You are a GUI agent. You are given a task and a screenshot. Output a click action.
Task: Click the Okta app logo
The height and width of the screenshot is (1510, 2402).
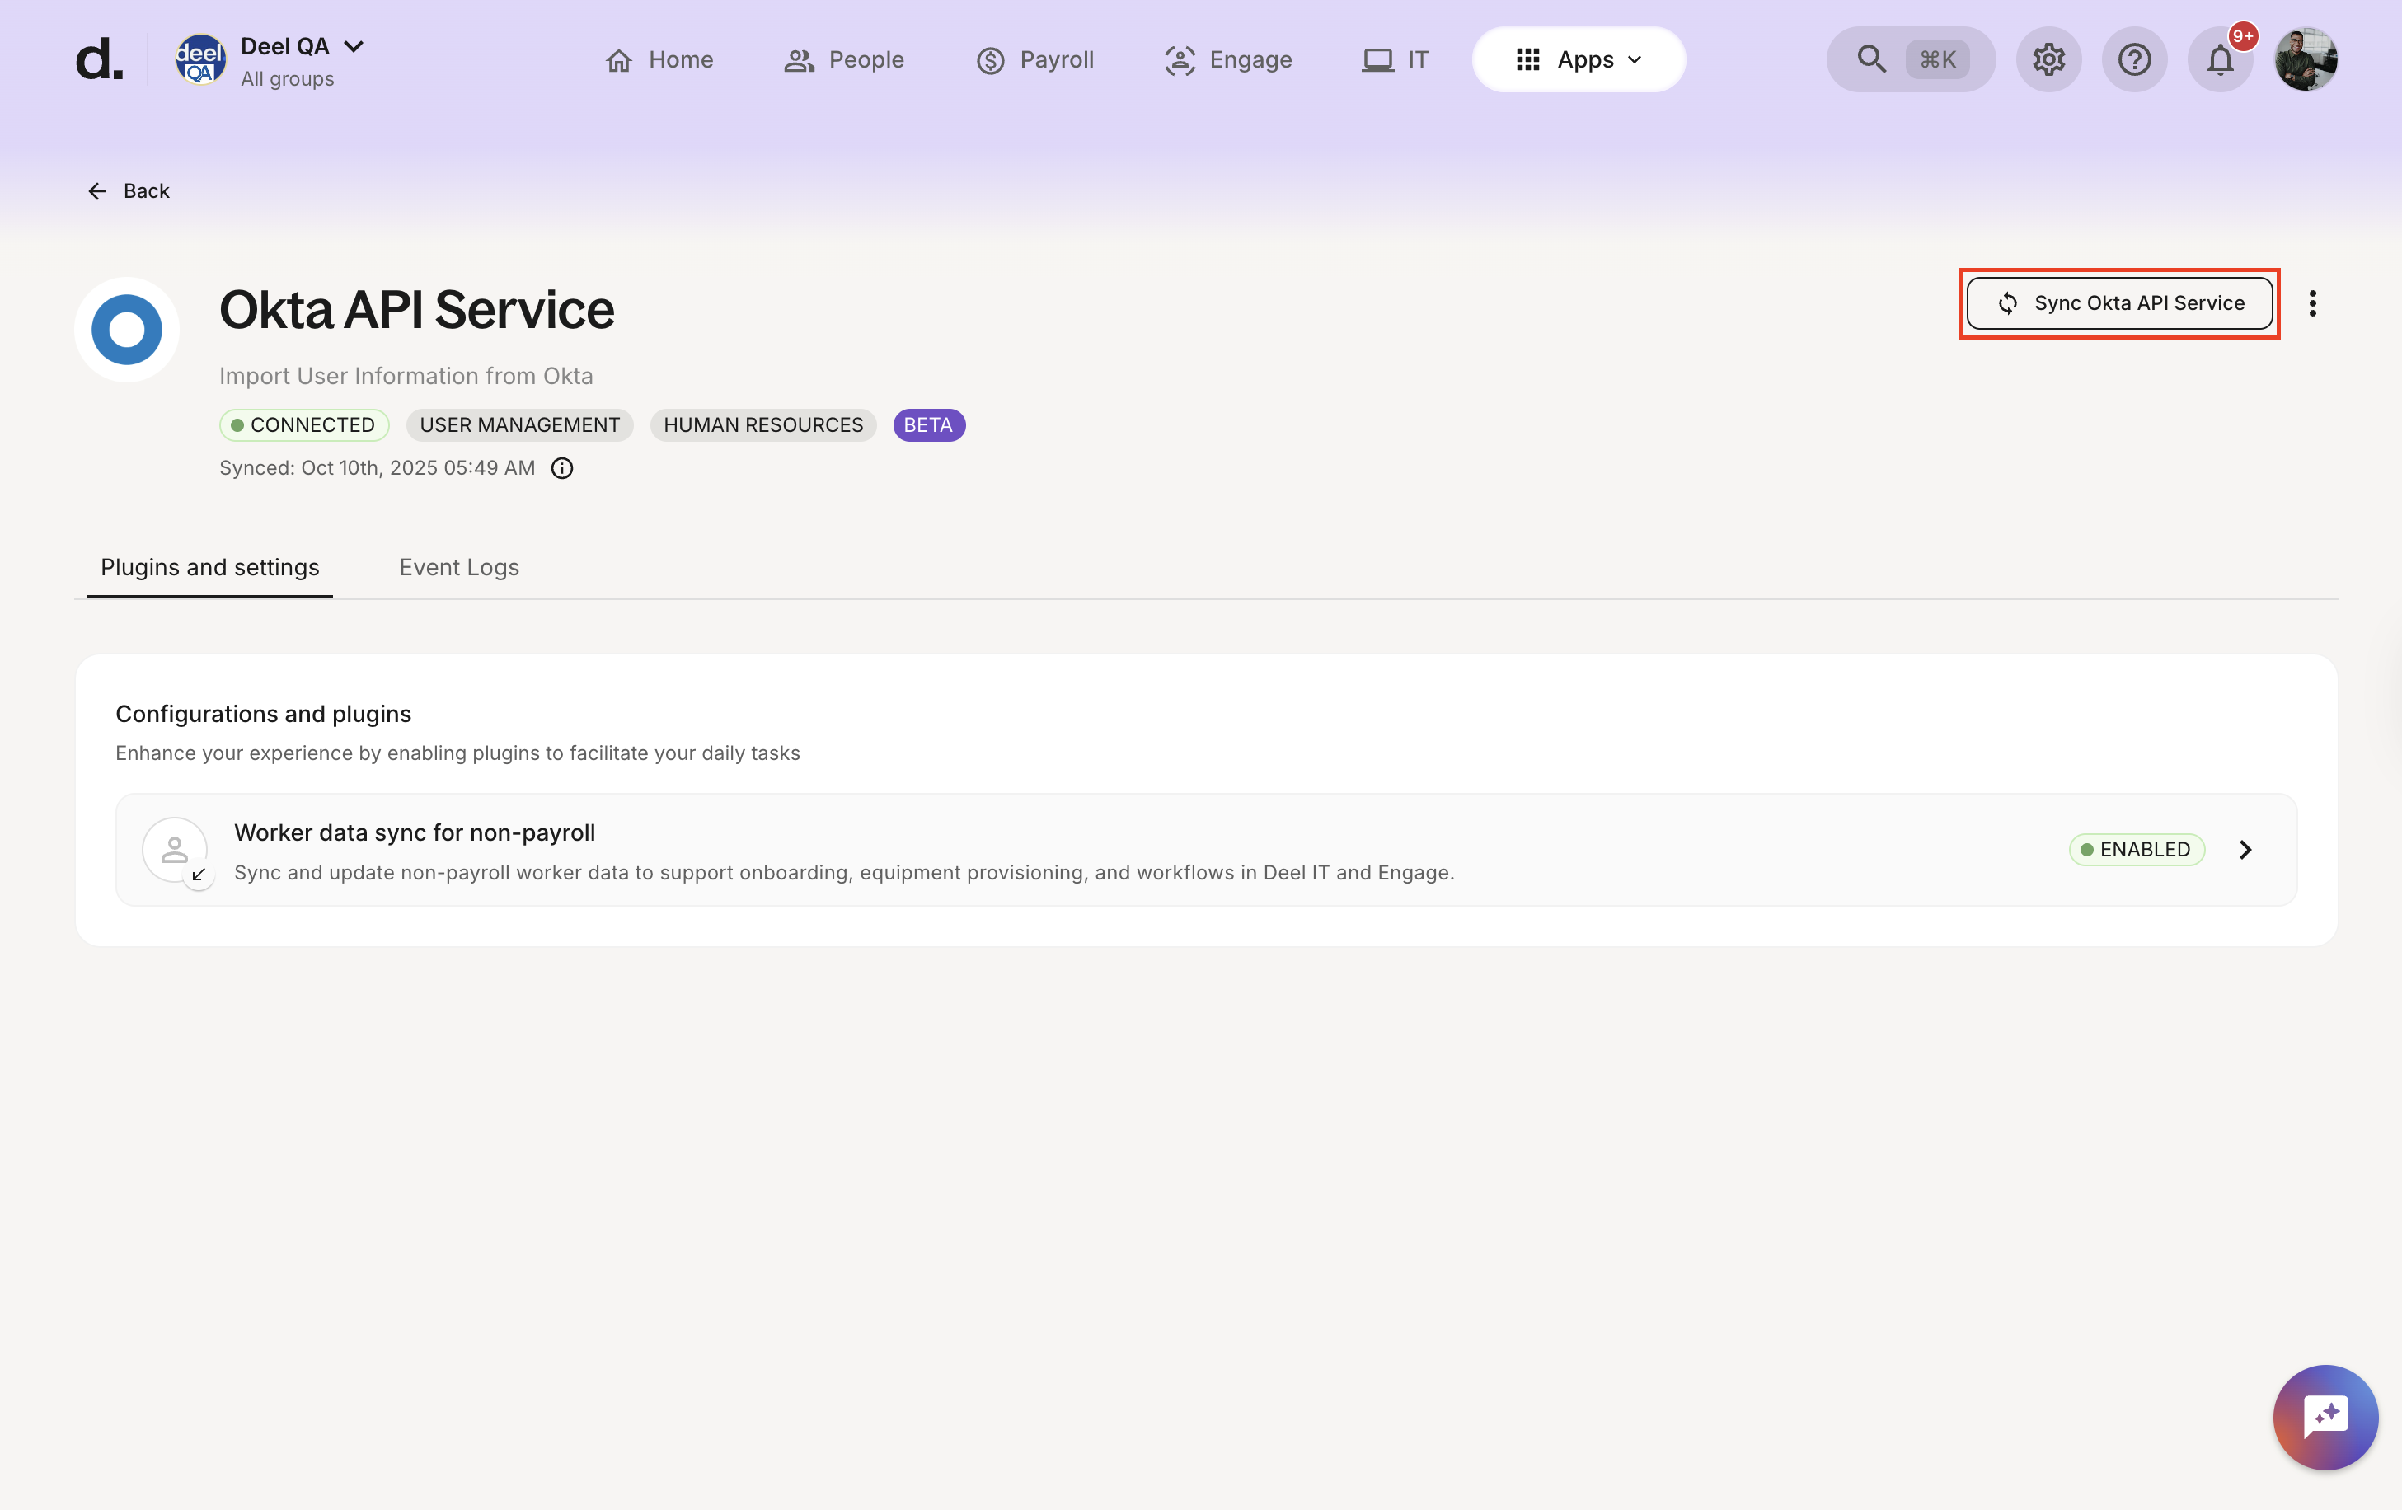pos(127,329)
